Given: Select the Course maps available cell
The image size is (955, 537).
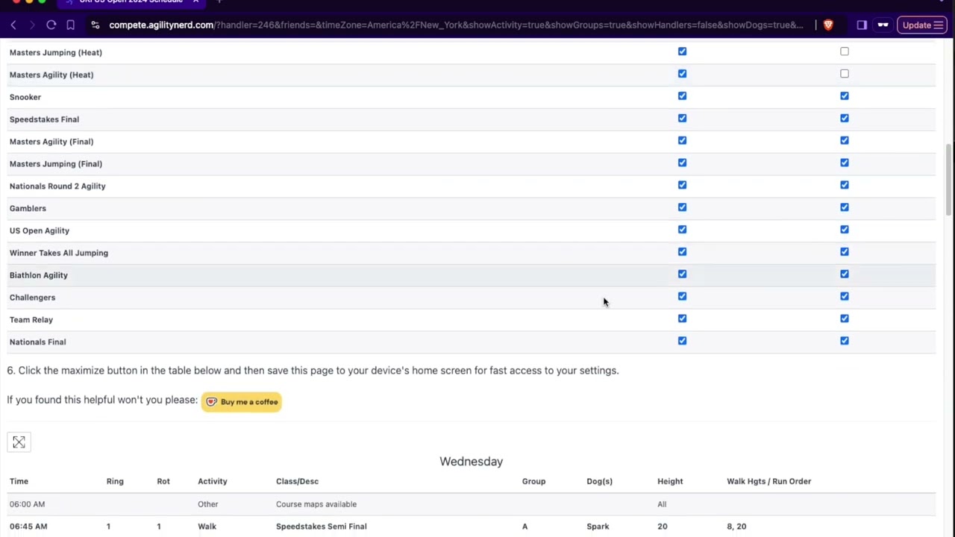Looking at the screenshot, I should [x=316, y=504].
